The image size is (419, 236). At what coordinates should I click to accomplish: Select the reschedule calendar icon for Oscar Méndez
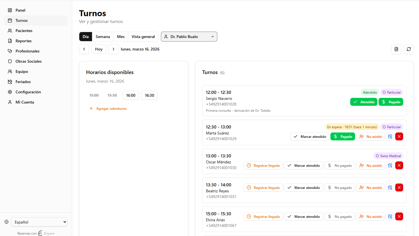tap(390, 165)
